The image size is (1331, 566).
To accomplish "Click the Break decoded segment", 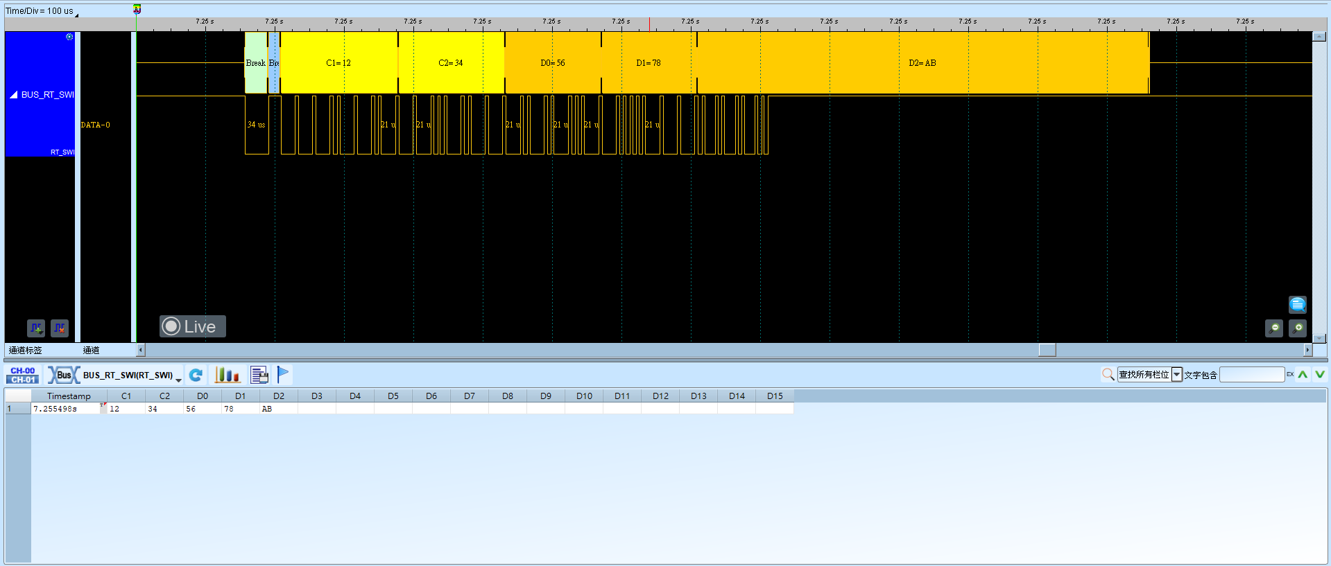I will 256,63.
